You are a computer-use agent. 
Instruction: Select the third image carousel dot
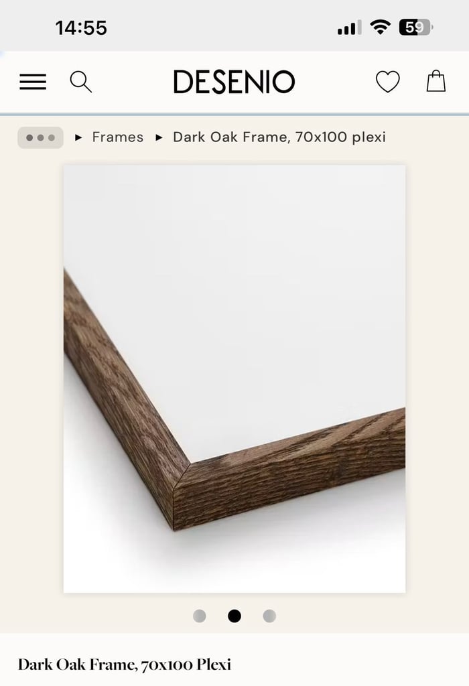click(269, 616)
